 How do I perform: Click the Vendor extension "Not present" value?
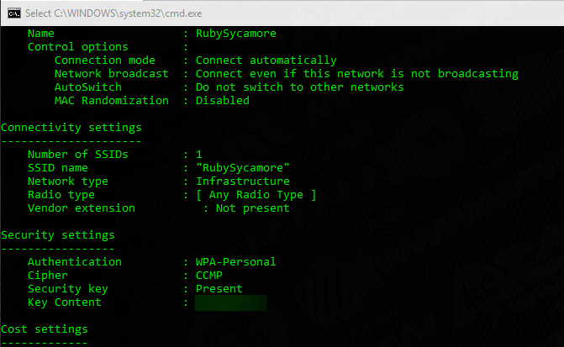(x=252, y=208)
